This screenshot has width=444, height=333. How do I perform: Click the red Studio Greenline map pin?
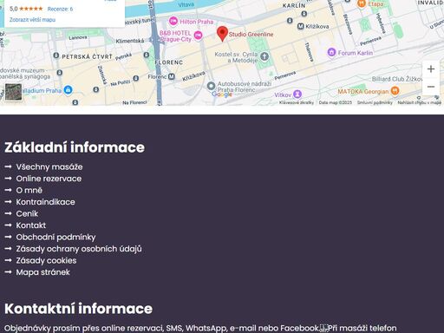[x=222, y=34]
